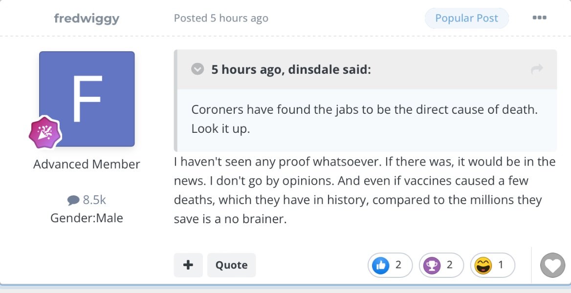Jump to dinsdale's original post via arrow
This screenshot has width=571, height=293.
point(537,69)
